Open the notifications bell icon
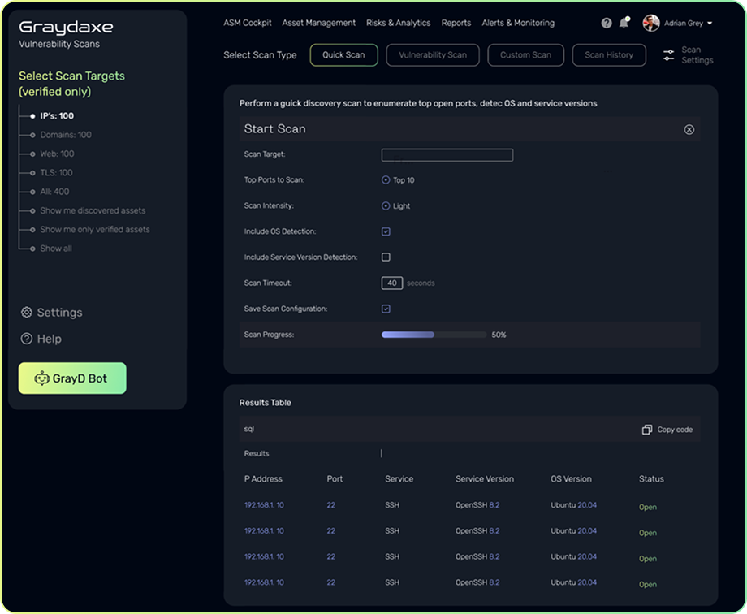The image size is (747, 614). coord(624,24)
